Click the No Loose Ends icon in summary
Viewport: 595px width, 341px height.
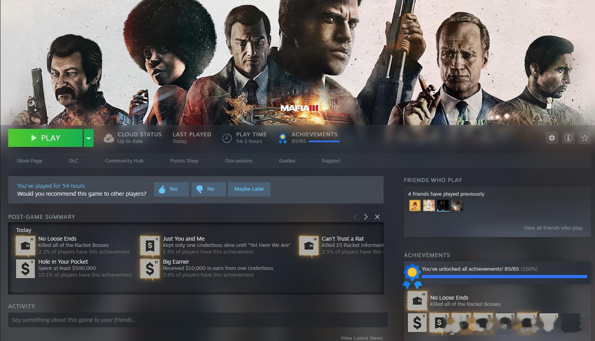25,245
